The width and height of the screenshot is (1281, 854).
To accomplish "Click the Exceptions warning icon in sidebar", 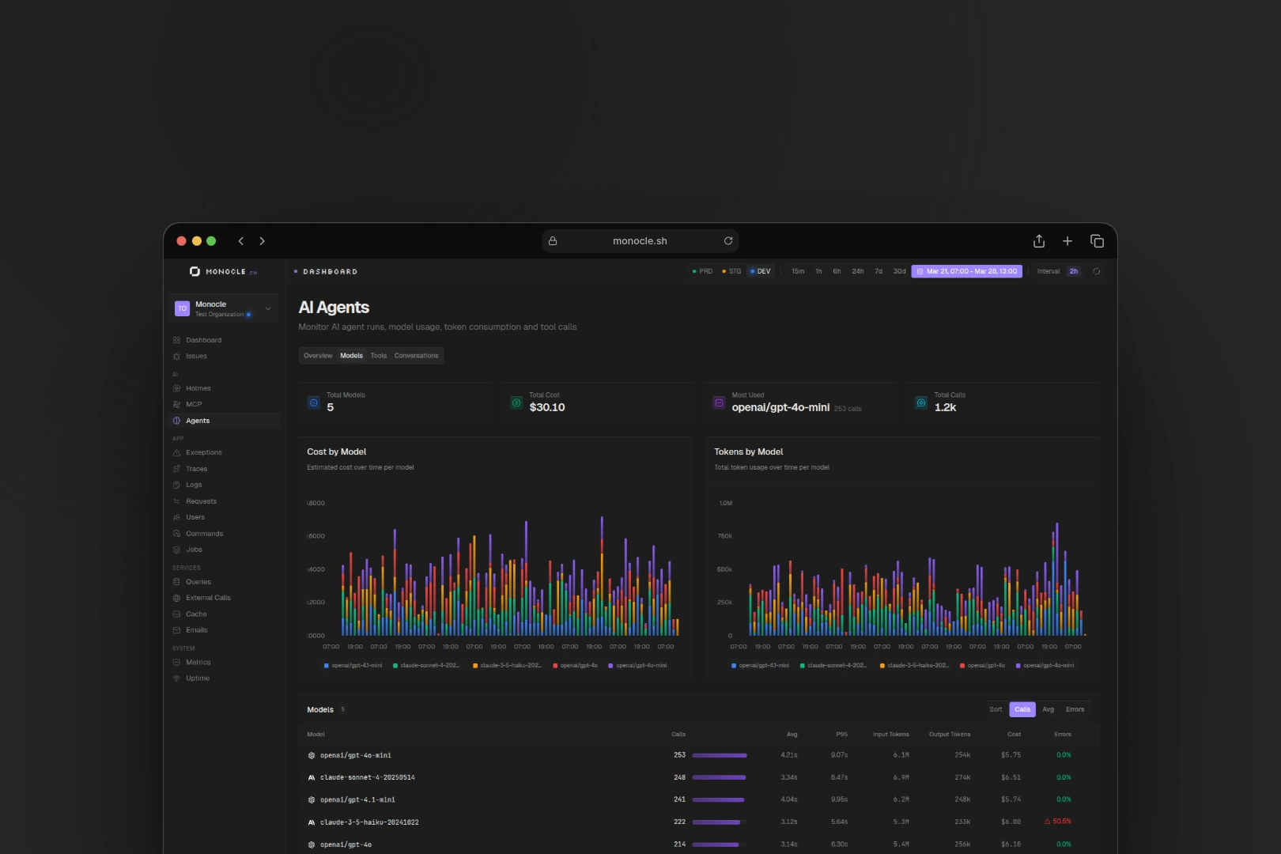I will click(176, 453).
